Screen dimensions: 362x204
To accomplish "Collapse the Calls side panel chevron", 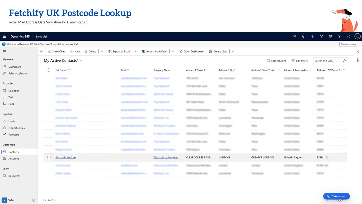I will (358, 51).
